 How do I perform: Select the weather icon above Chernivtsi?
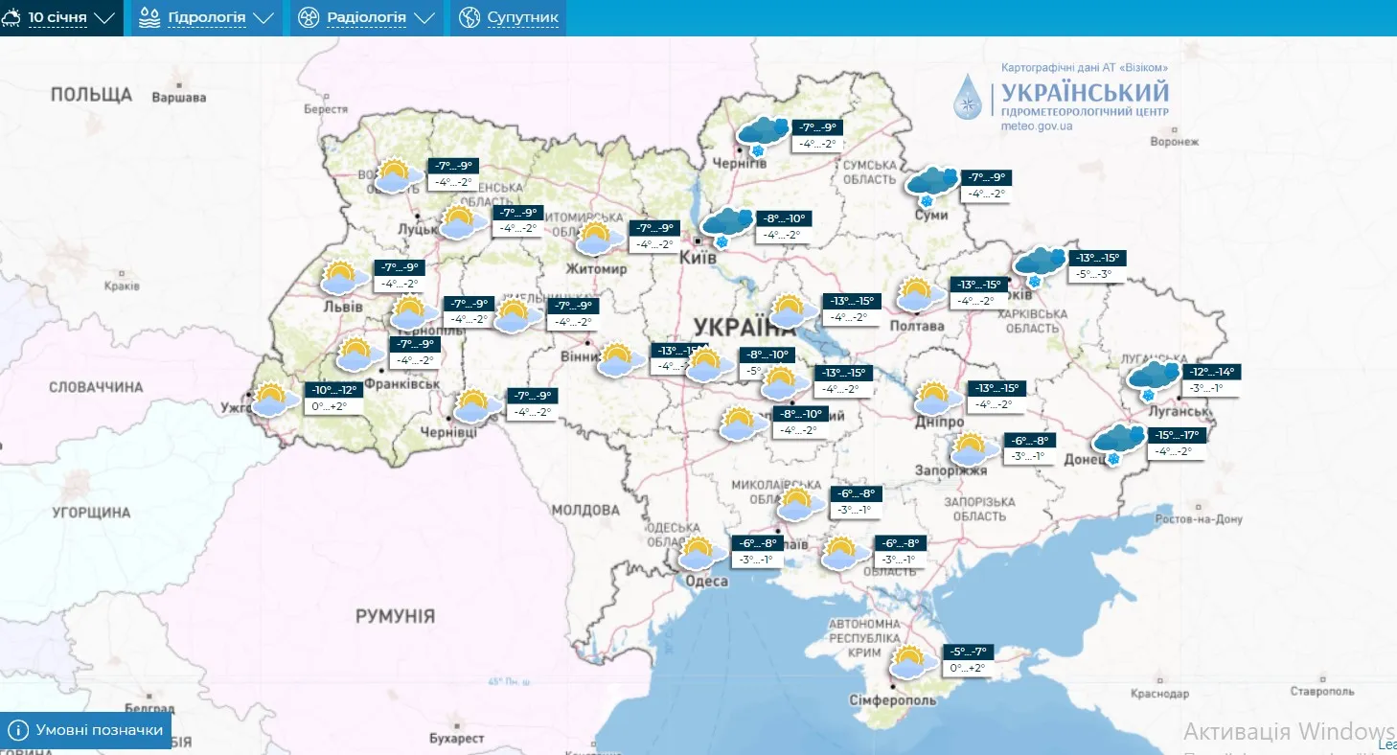(473, 406)
